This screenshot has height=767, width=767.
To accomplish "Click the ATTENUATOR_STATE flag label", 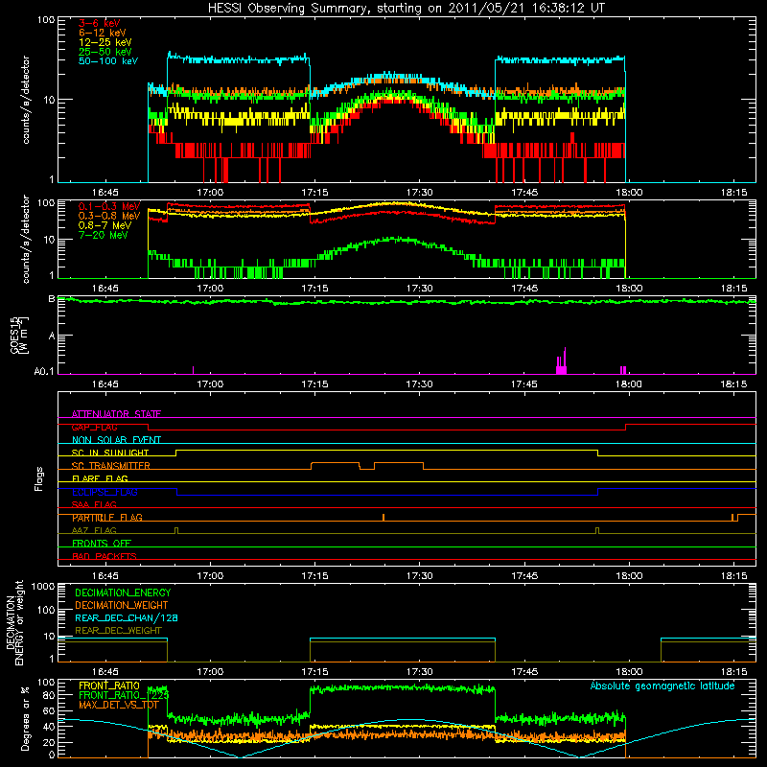I will [x=116, y=414].
